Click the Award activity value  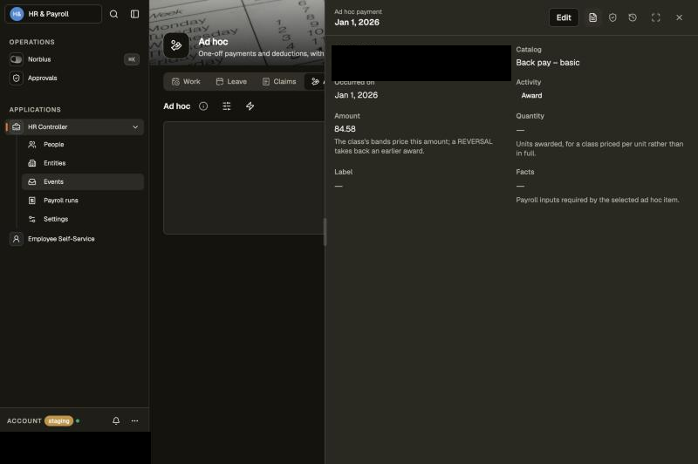[531, 96]
